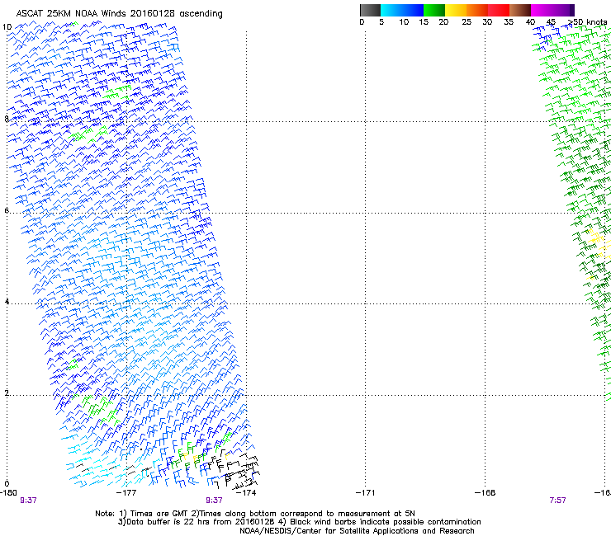Click the red 30-35 knots legend segment

click(x=499, y=10)
